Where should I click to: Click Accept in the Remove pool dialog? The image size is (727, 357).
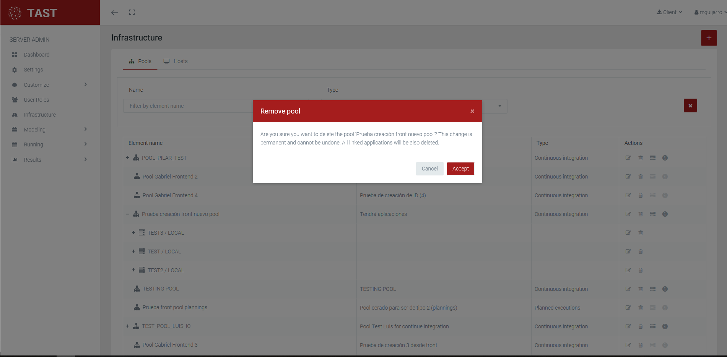tap(460, 169)
